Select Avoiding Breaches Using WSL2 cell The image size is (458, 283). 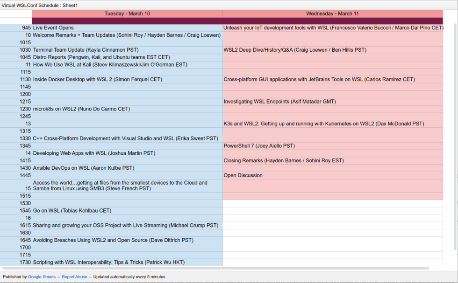tap(127, 240)
